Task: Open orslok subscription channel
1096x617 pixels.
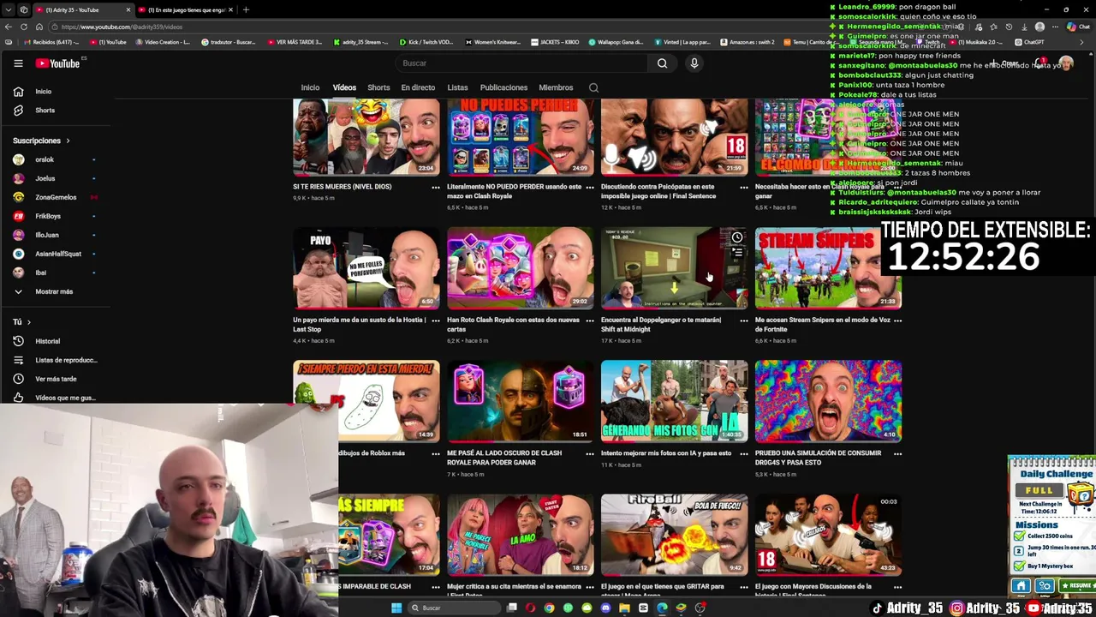Action: tap(45, 159)
